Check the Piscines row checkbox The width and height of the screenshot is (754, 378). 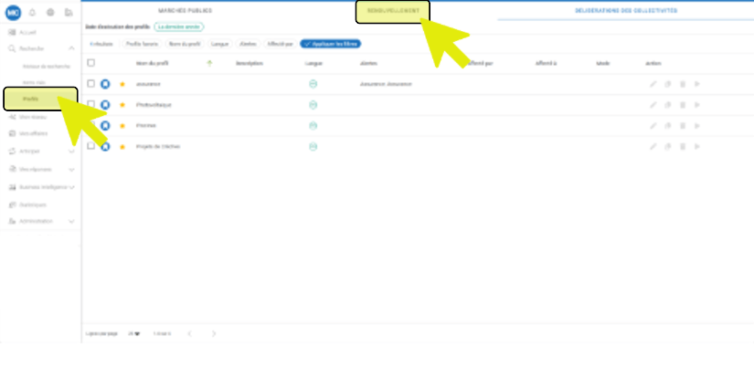coord(90,125)
